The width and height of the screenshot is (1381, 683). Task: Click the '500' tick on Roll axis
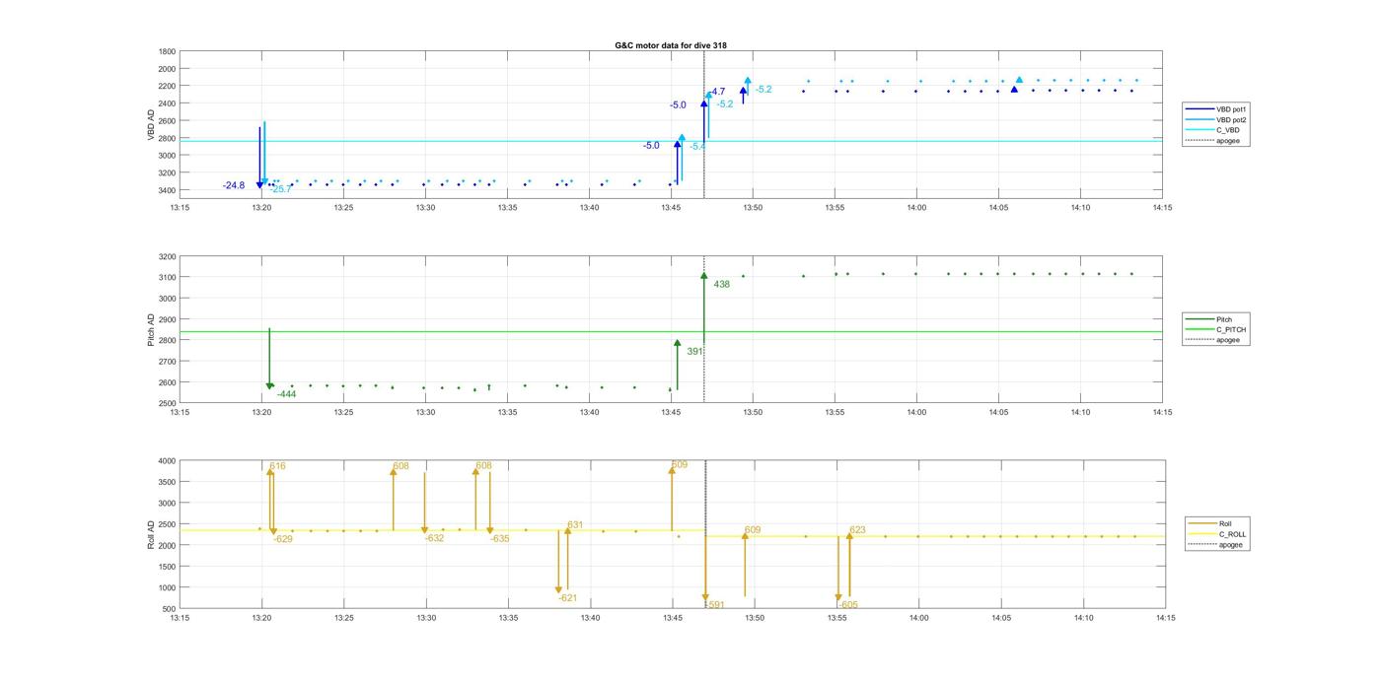pos(170,609)
